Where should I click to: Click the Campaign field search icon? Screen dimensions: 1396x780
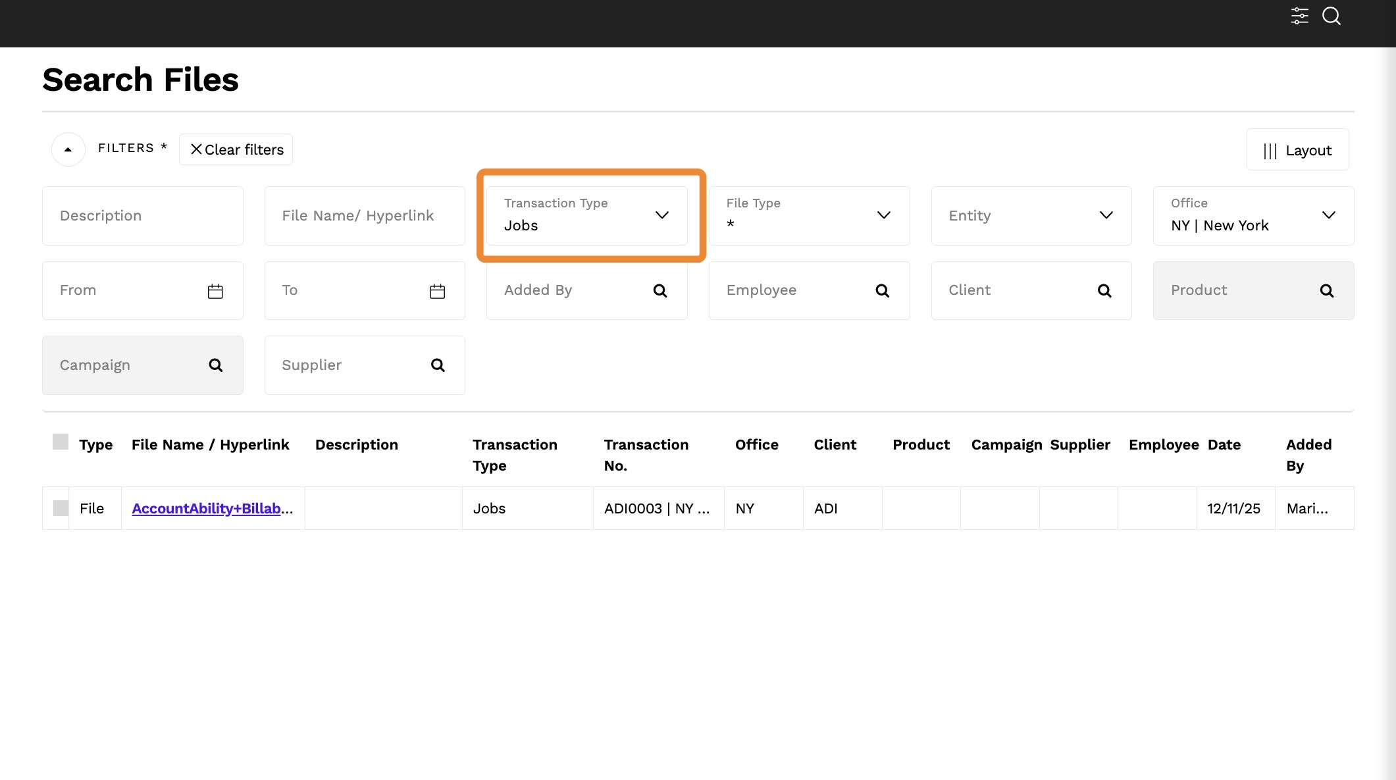(215, 365)
